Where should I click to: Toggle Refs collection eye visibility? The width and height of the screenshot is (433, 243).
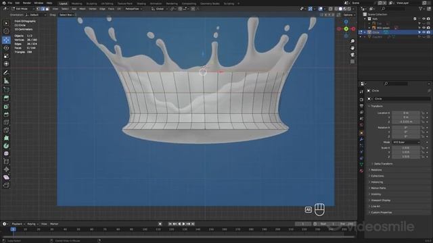pos(424,19)
